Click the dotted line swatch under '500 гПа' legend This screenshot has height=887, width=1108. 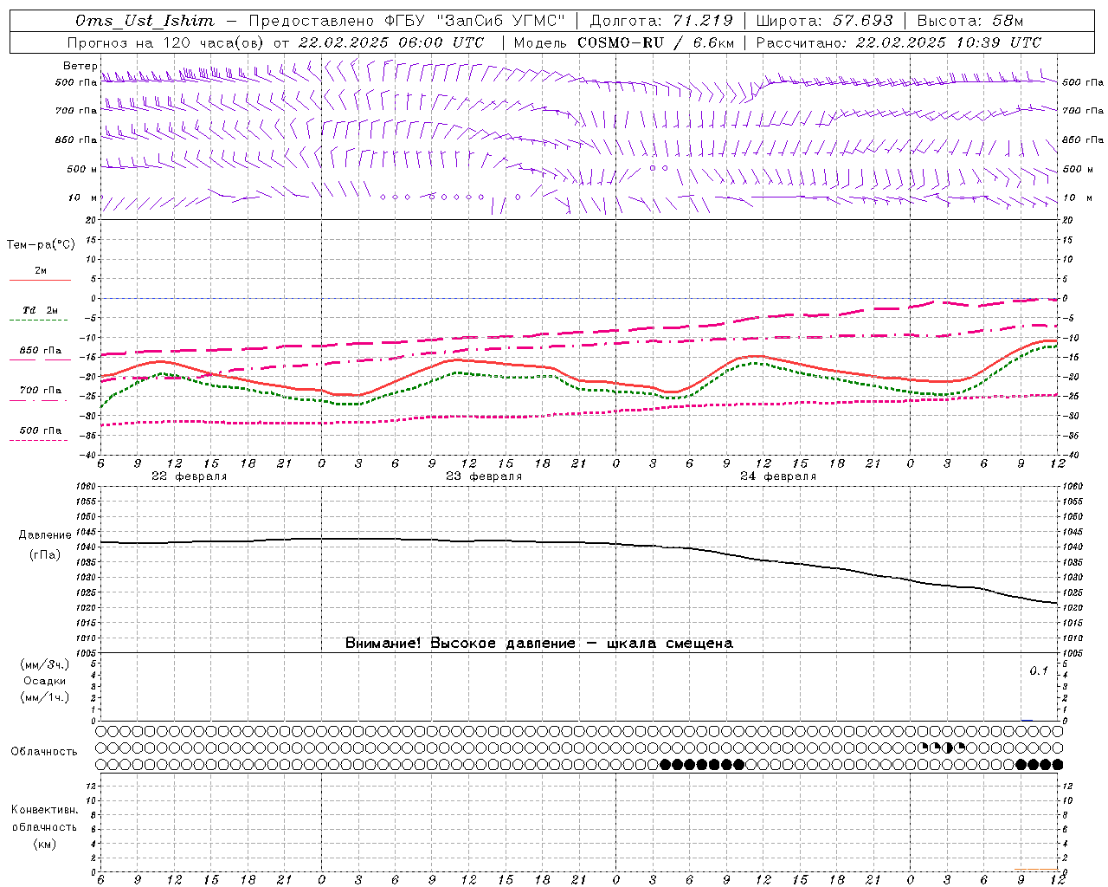[x=39, y=440]
